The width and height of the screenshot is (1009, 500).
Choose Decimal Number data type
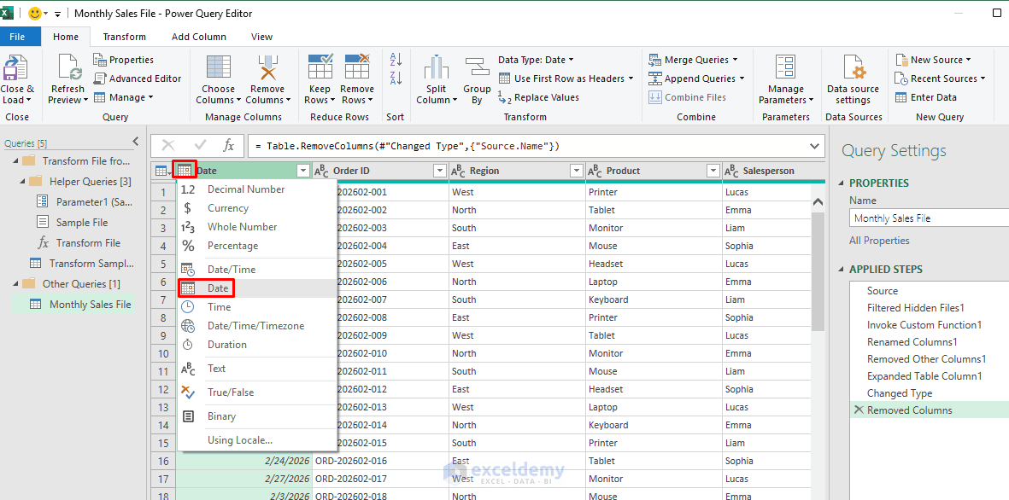tap(257, 189)
